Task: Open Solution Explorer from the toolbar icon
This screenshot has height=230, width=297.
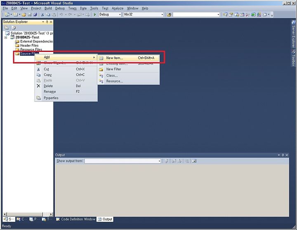Action: point(225,14)
